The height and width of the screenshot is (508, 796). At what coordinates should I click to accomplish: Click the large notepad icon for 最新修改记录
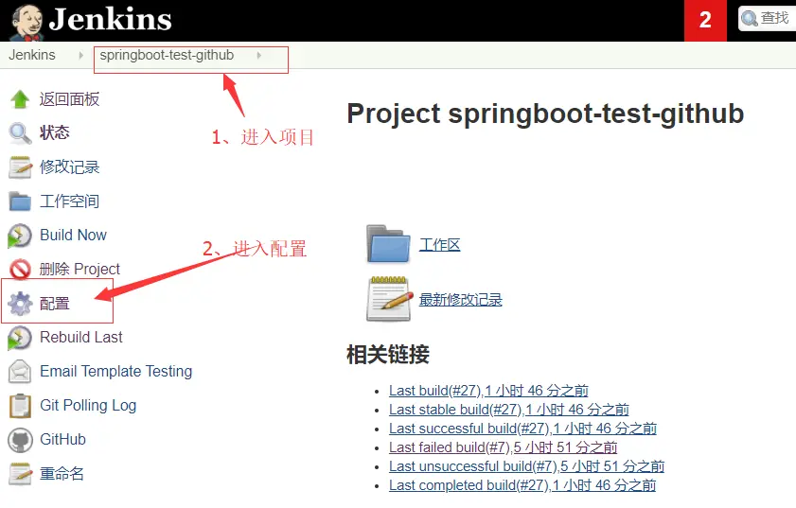pos(389,299)
